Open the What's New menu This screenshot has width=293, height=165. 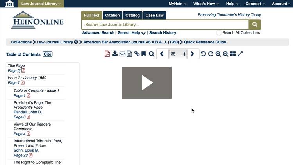pyautogui.click(x=206, y=4)
